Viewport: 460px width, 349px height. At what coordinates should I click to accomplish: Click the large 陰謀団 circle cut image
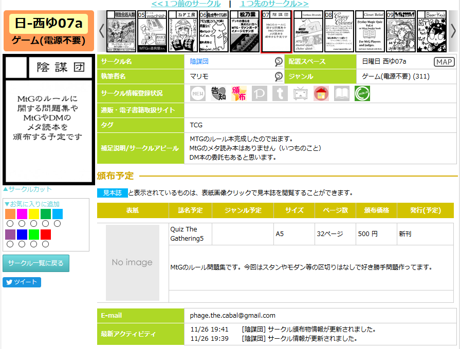tap(49, 120)
